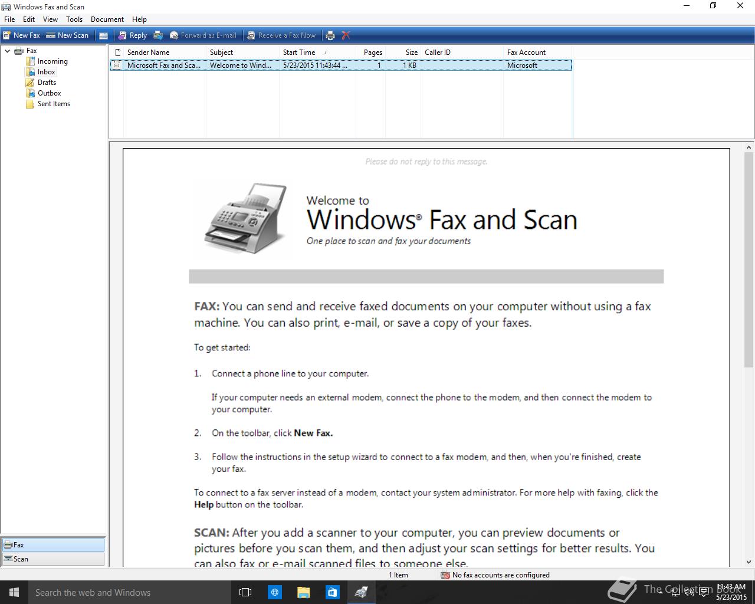The height and width of the screenshot is (604, 755).
Task: Click the 'Welcome to Wind...' subject cell
Action: [x=241, y=65]
